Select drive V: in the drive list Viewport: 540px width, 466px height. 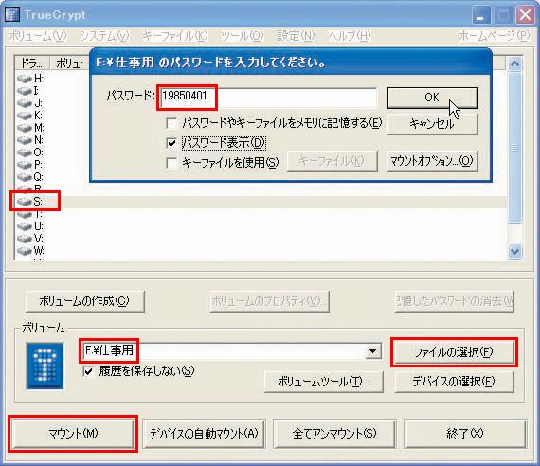30,239
